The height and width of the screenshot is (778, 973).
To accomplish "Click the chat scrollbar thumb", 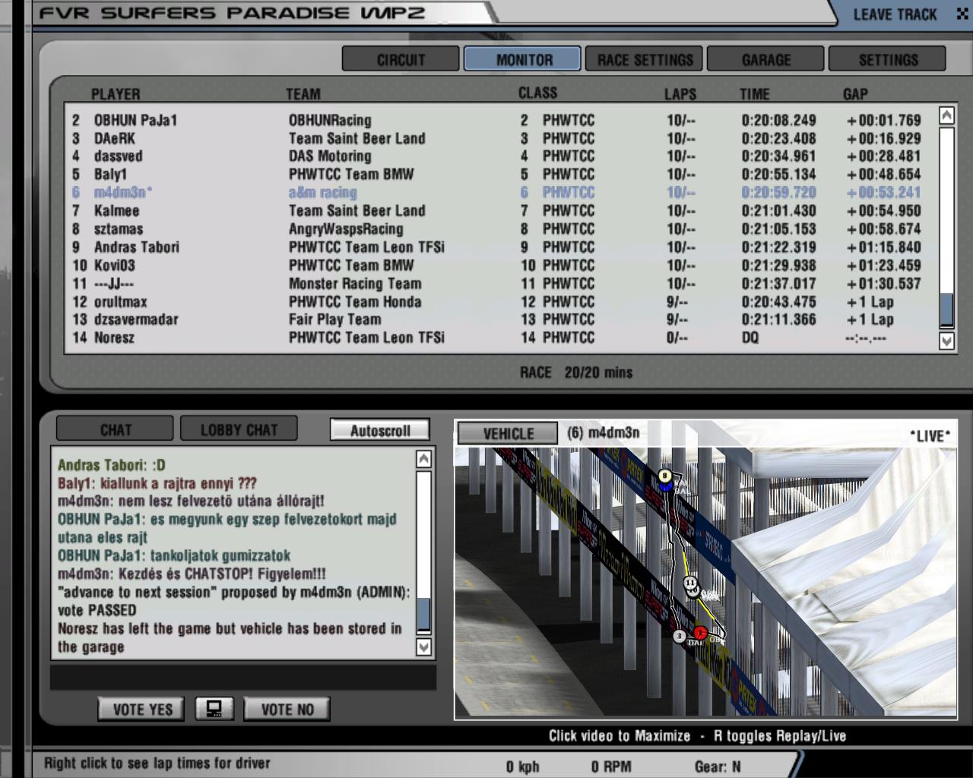I will point(423,614).
